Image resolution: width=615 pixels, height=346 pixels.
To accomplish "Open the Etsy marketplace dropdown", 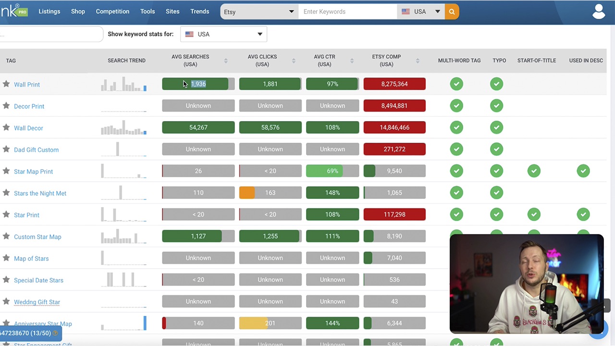I will pyautogui.click(x=259, y=12).
